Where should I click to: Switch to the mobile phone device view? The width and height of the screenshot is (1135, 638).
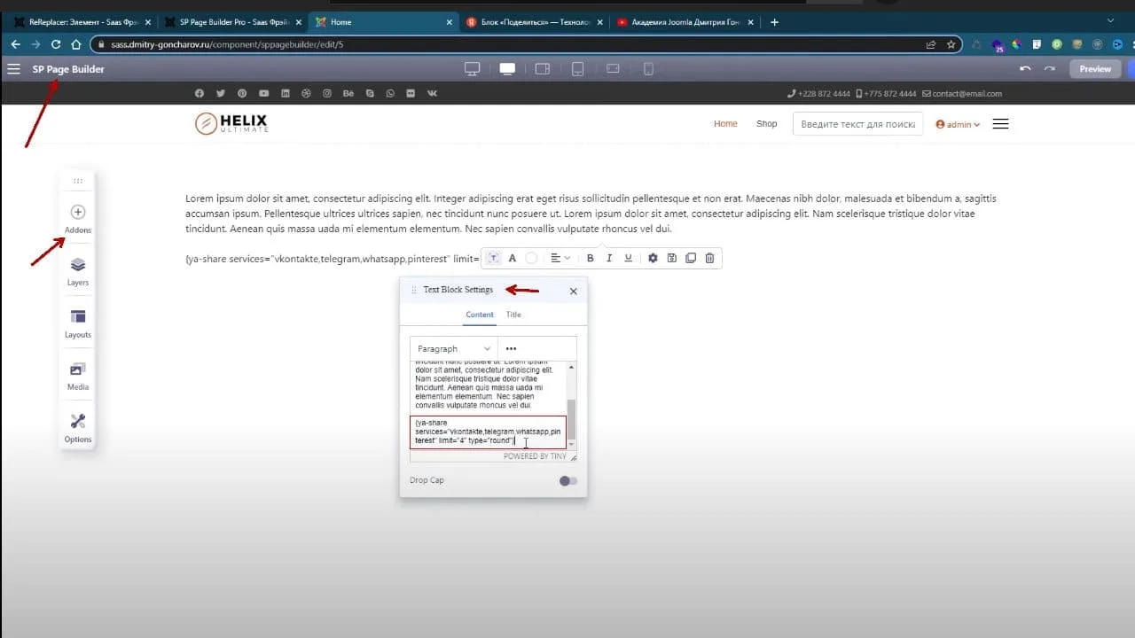pyautogui.click(x=648, y=69)
